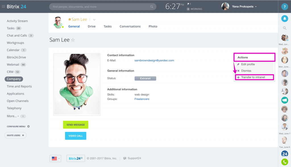Open Webmail in the sidebar

pos(13,64)
